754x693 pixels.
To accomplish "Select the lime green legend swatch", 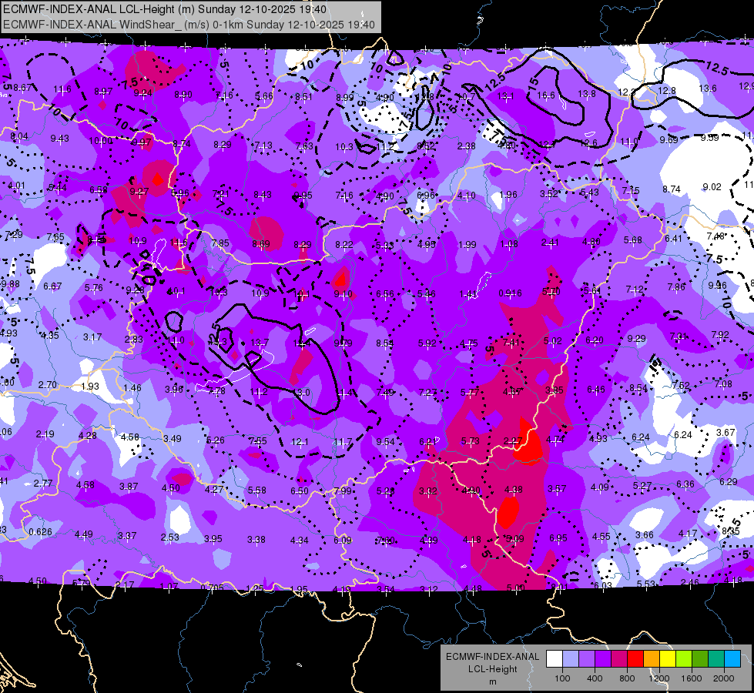I will (683, 658).
